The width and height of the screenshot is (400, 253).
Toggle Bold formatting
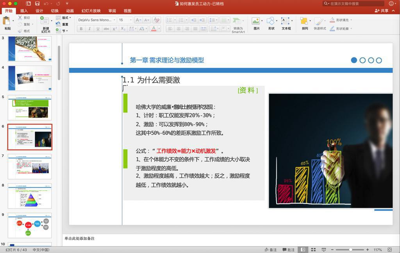(81, 29)
